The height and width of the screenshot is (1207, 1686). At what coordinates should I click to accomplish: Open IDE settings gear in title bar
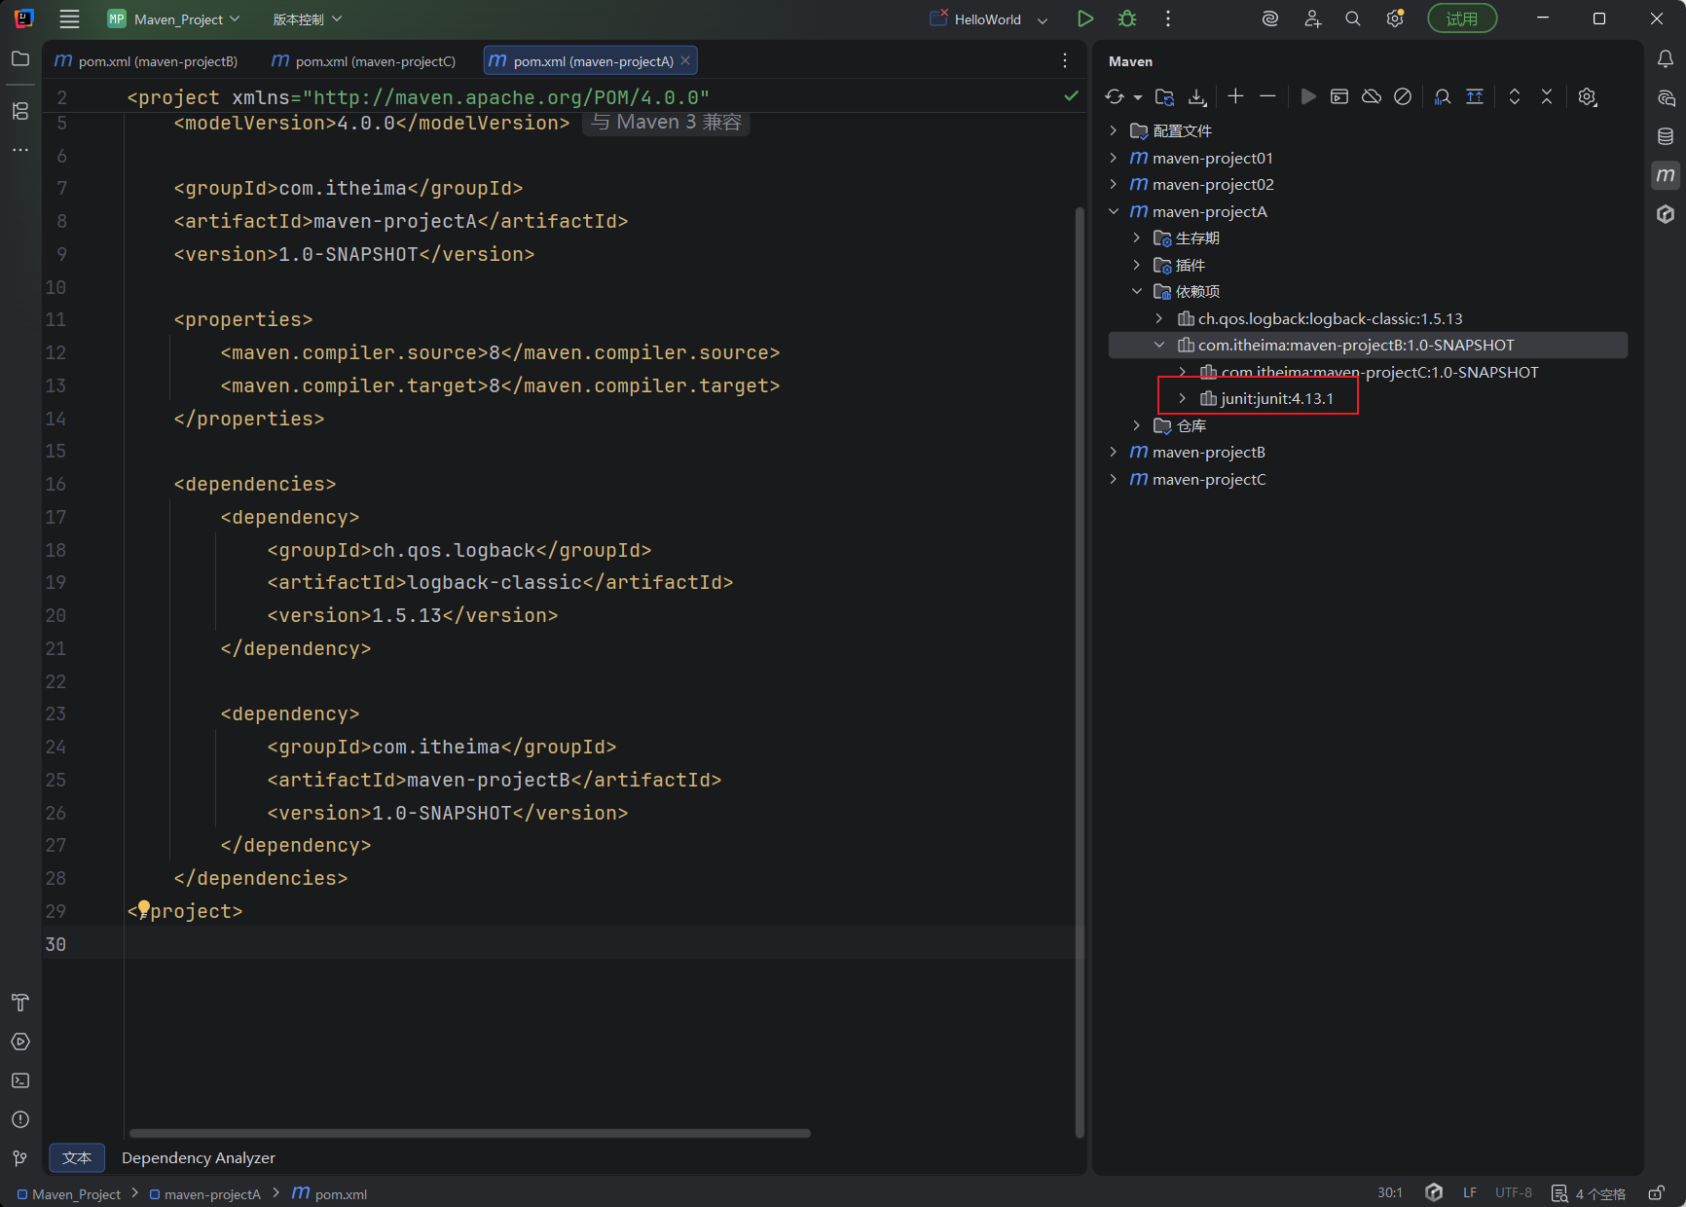tap(1395, 18)
